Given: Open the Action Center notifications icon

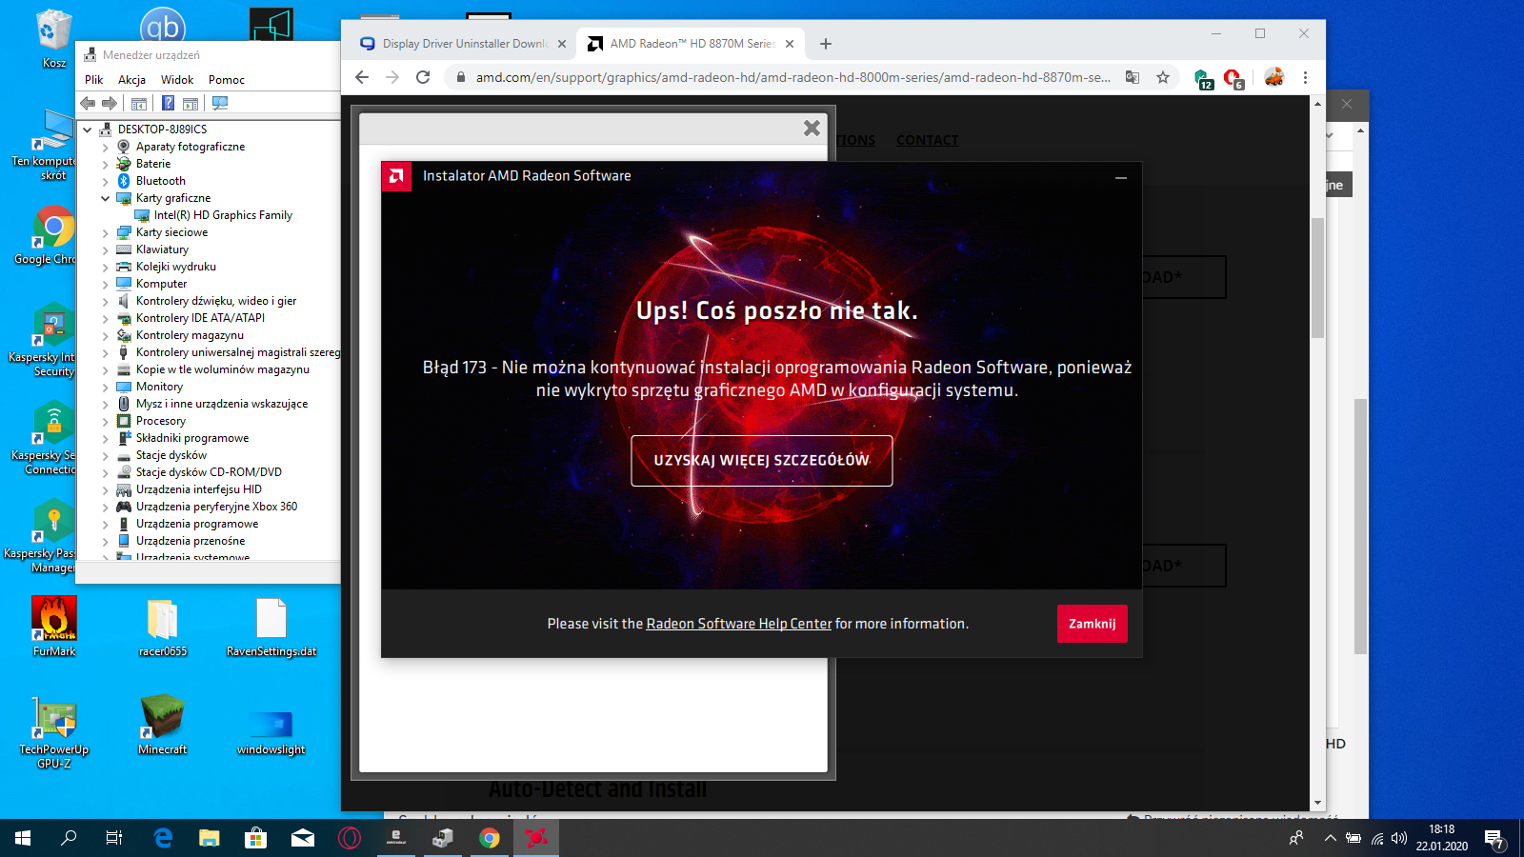Looking at the screenshot, I should click(1494, 839).
